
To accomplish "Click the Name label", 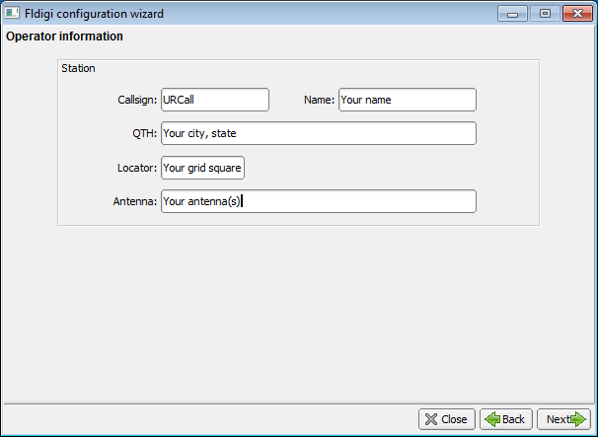I will tap(319, 100).
